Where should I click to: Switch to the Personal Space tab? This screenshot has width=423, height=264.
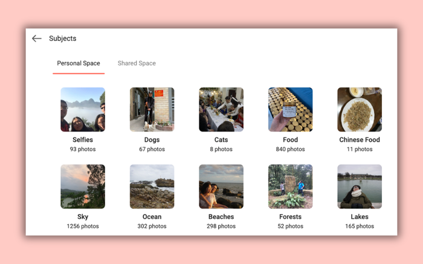[79, 63]
